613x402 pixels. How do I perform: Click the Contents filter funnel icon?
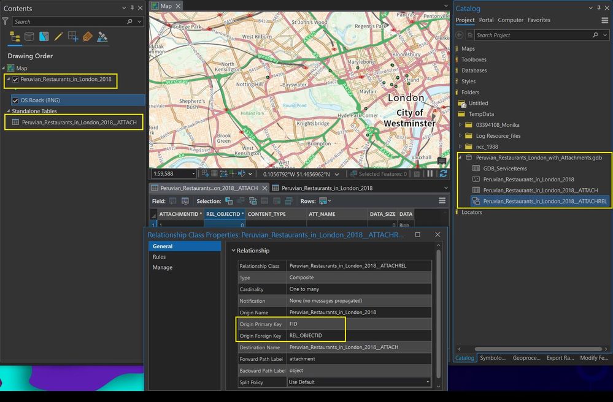[6, 21]
